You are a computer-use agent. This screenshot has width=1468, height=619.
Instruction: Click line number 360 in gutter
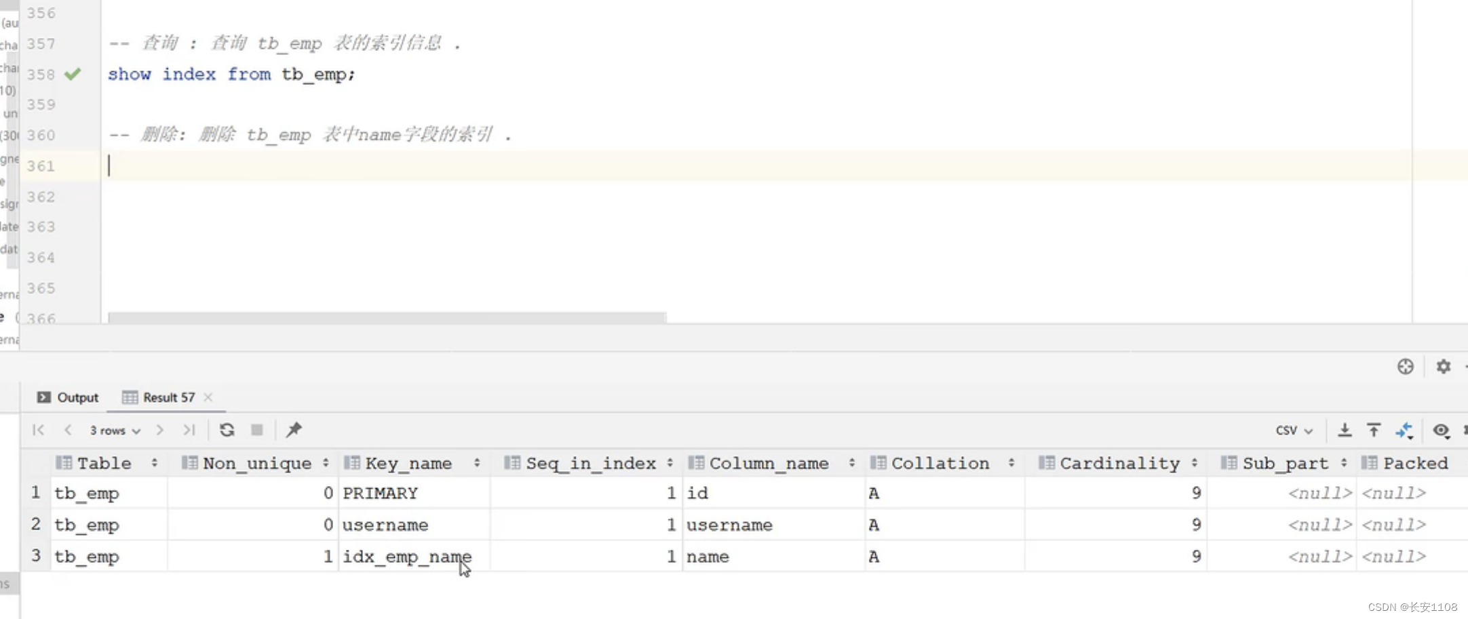click(41, 135)
